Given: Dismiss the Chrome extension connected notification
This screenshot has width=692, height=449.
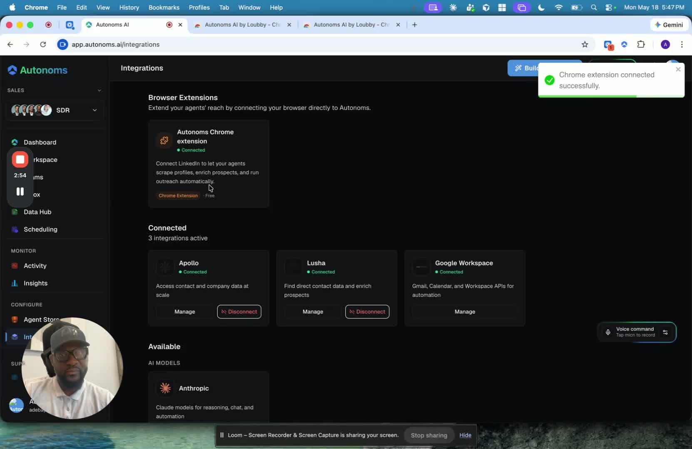Looking at the screenshot, I should 678,70.
